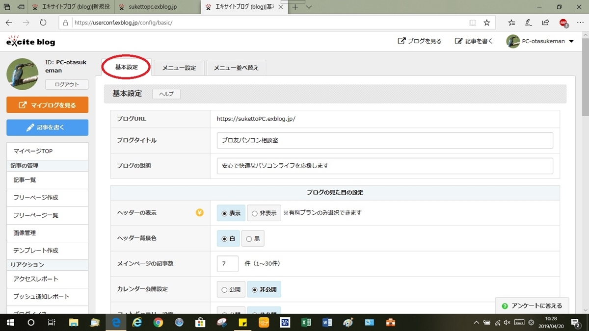Click the browser address bar URL
Viewport: 589px width, 331px height.
(123, 23)
